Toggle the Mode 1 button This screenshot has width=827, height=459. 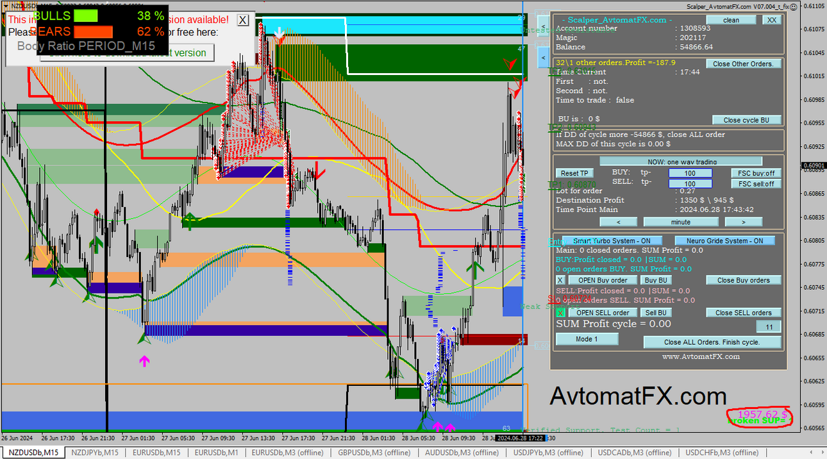pos(587,339)
